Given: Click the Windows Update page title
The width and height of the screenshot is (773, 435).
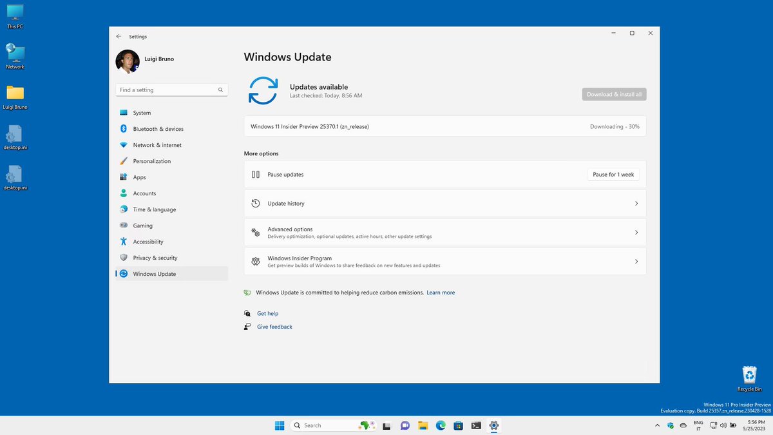Looking at the screenshot, I should 288,57.
